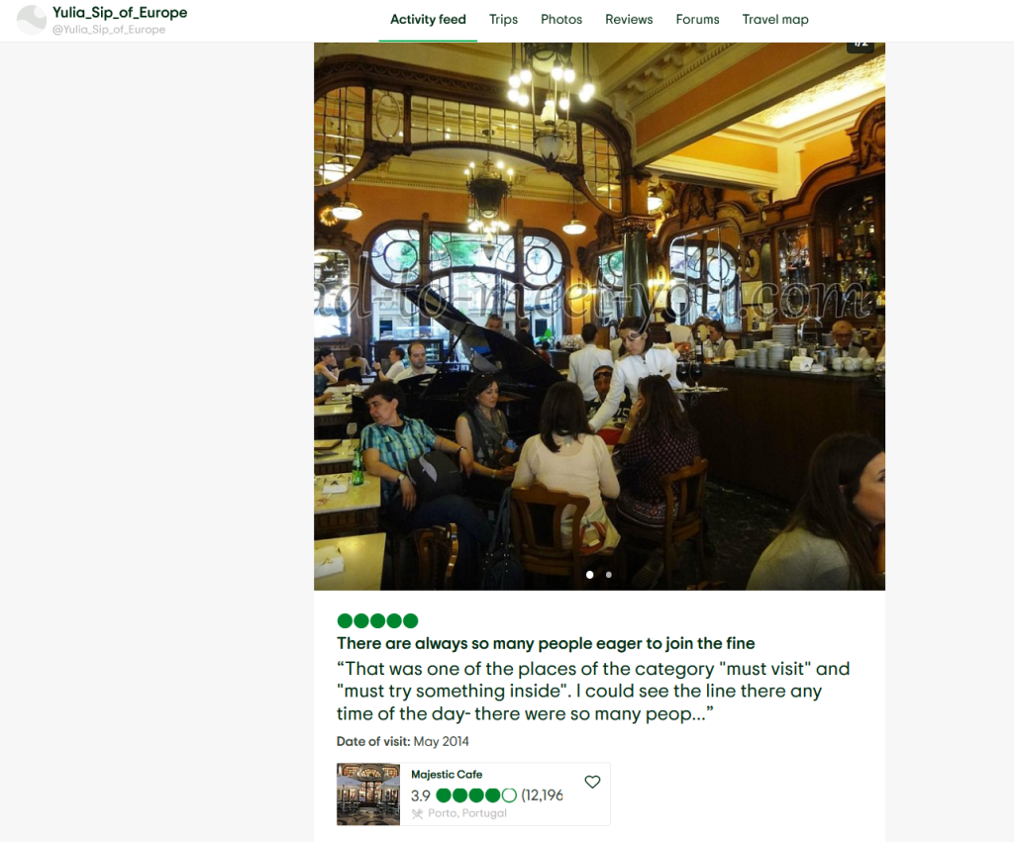
Task: Click the restaurant fork icon beside Porto, Portugal
Action: tap(417, 813)
